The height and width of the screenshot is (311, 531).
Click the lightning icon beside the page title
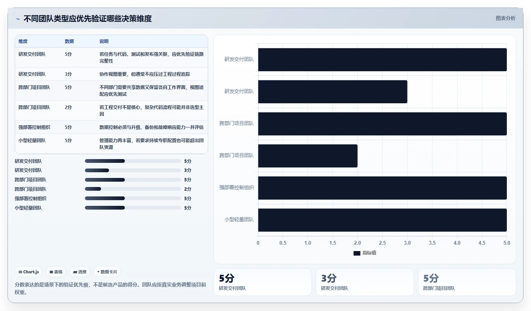pyautogui.click(x=18, y=19)
